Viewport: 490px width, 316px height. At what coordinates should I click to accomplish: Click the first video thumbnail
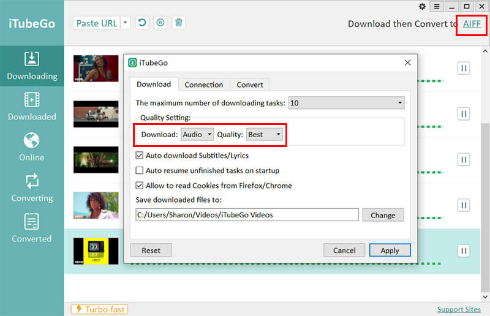coord(96,69)
